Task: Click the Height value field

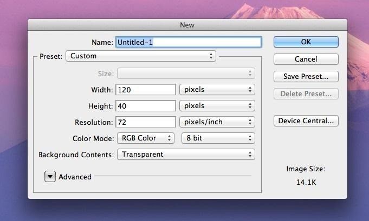Action: pos(146,106)
